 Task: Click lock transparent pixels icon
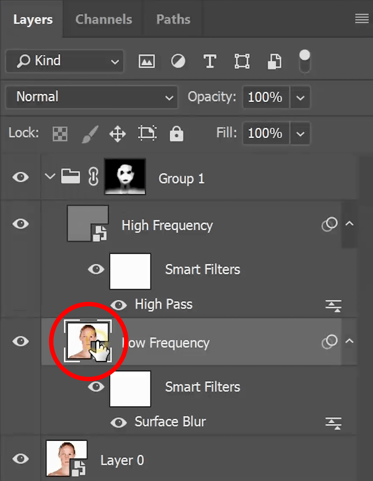coord(60,133)
